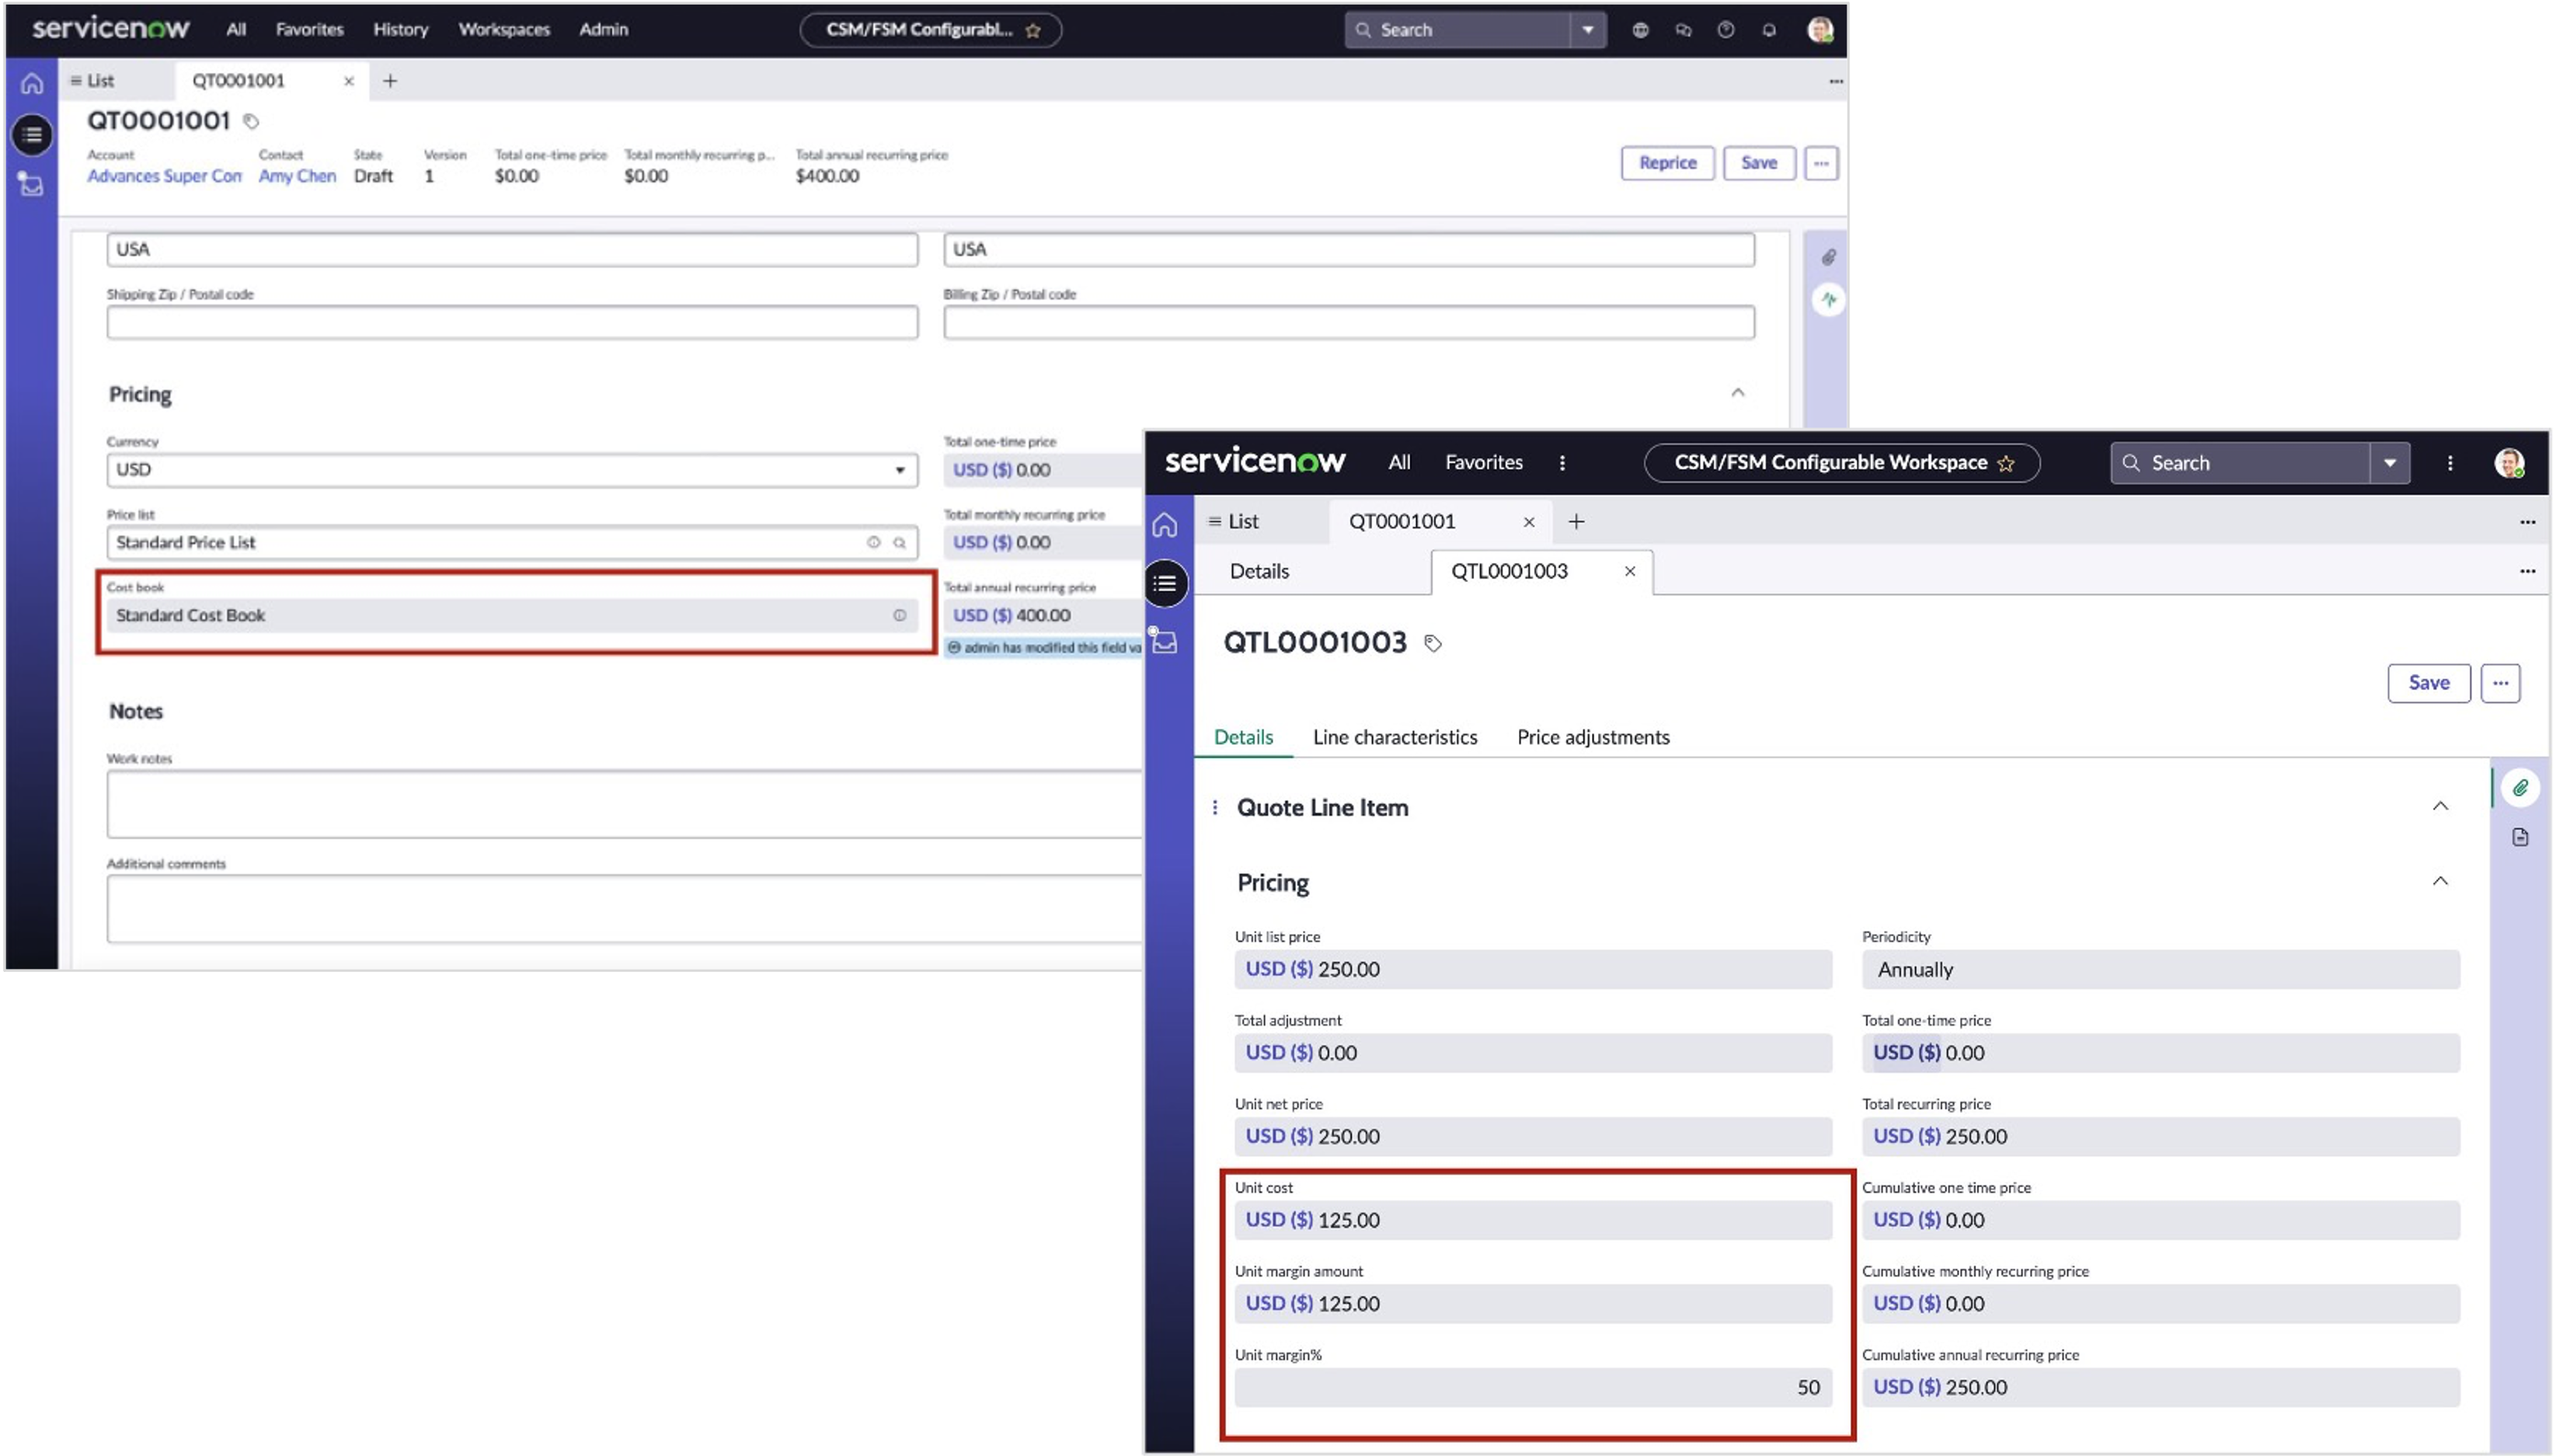Open the activity icon below the paperclip in the back window
2556x1456 pixels.
(1828, 299)
